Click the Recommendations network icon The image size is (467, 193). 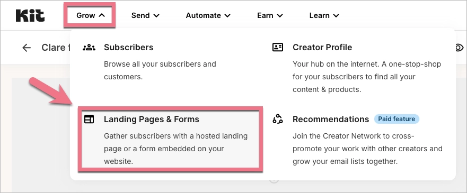pos(278,119)
